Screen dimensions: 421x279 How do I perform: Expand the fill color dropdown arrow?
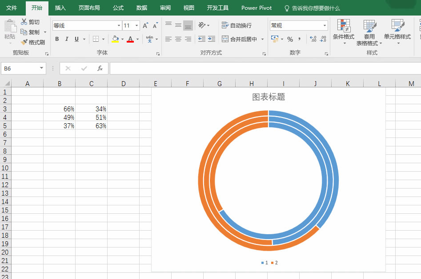[x=122, y=39]
